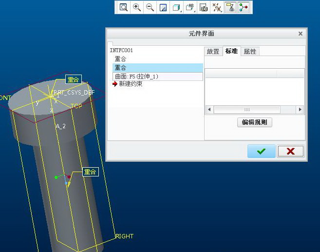Toggle the datum display filters icon
This screenshot has height=252, width=320.
point(217,7)
